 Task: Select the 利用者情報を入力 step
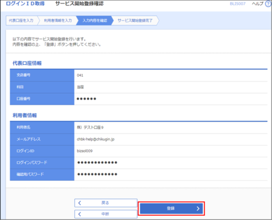click(58, 21)
